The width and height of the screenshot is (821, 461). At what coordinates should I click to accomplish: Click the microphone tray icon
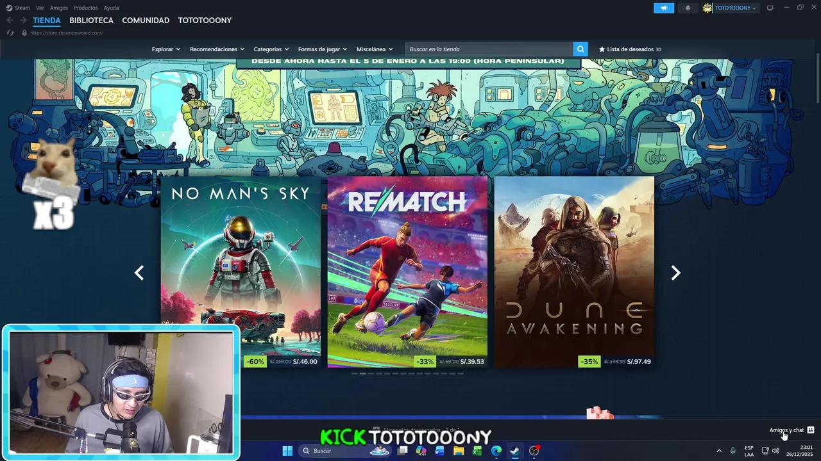pyautogui.click(x=733, y=451)
